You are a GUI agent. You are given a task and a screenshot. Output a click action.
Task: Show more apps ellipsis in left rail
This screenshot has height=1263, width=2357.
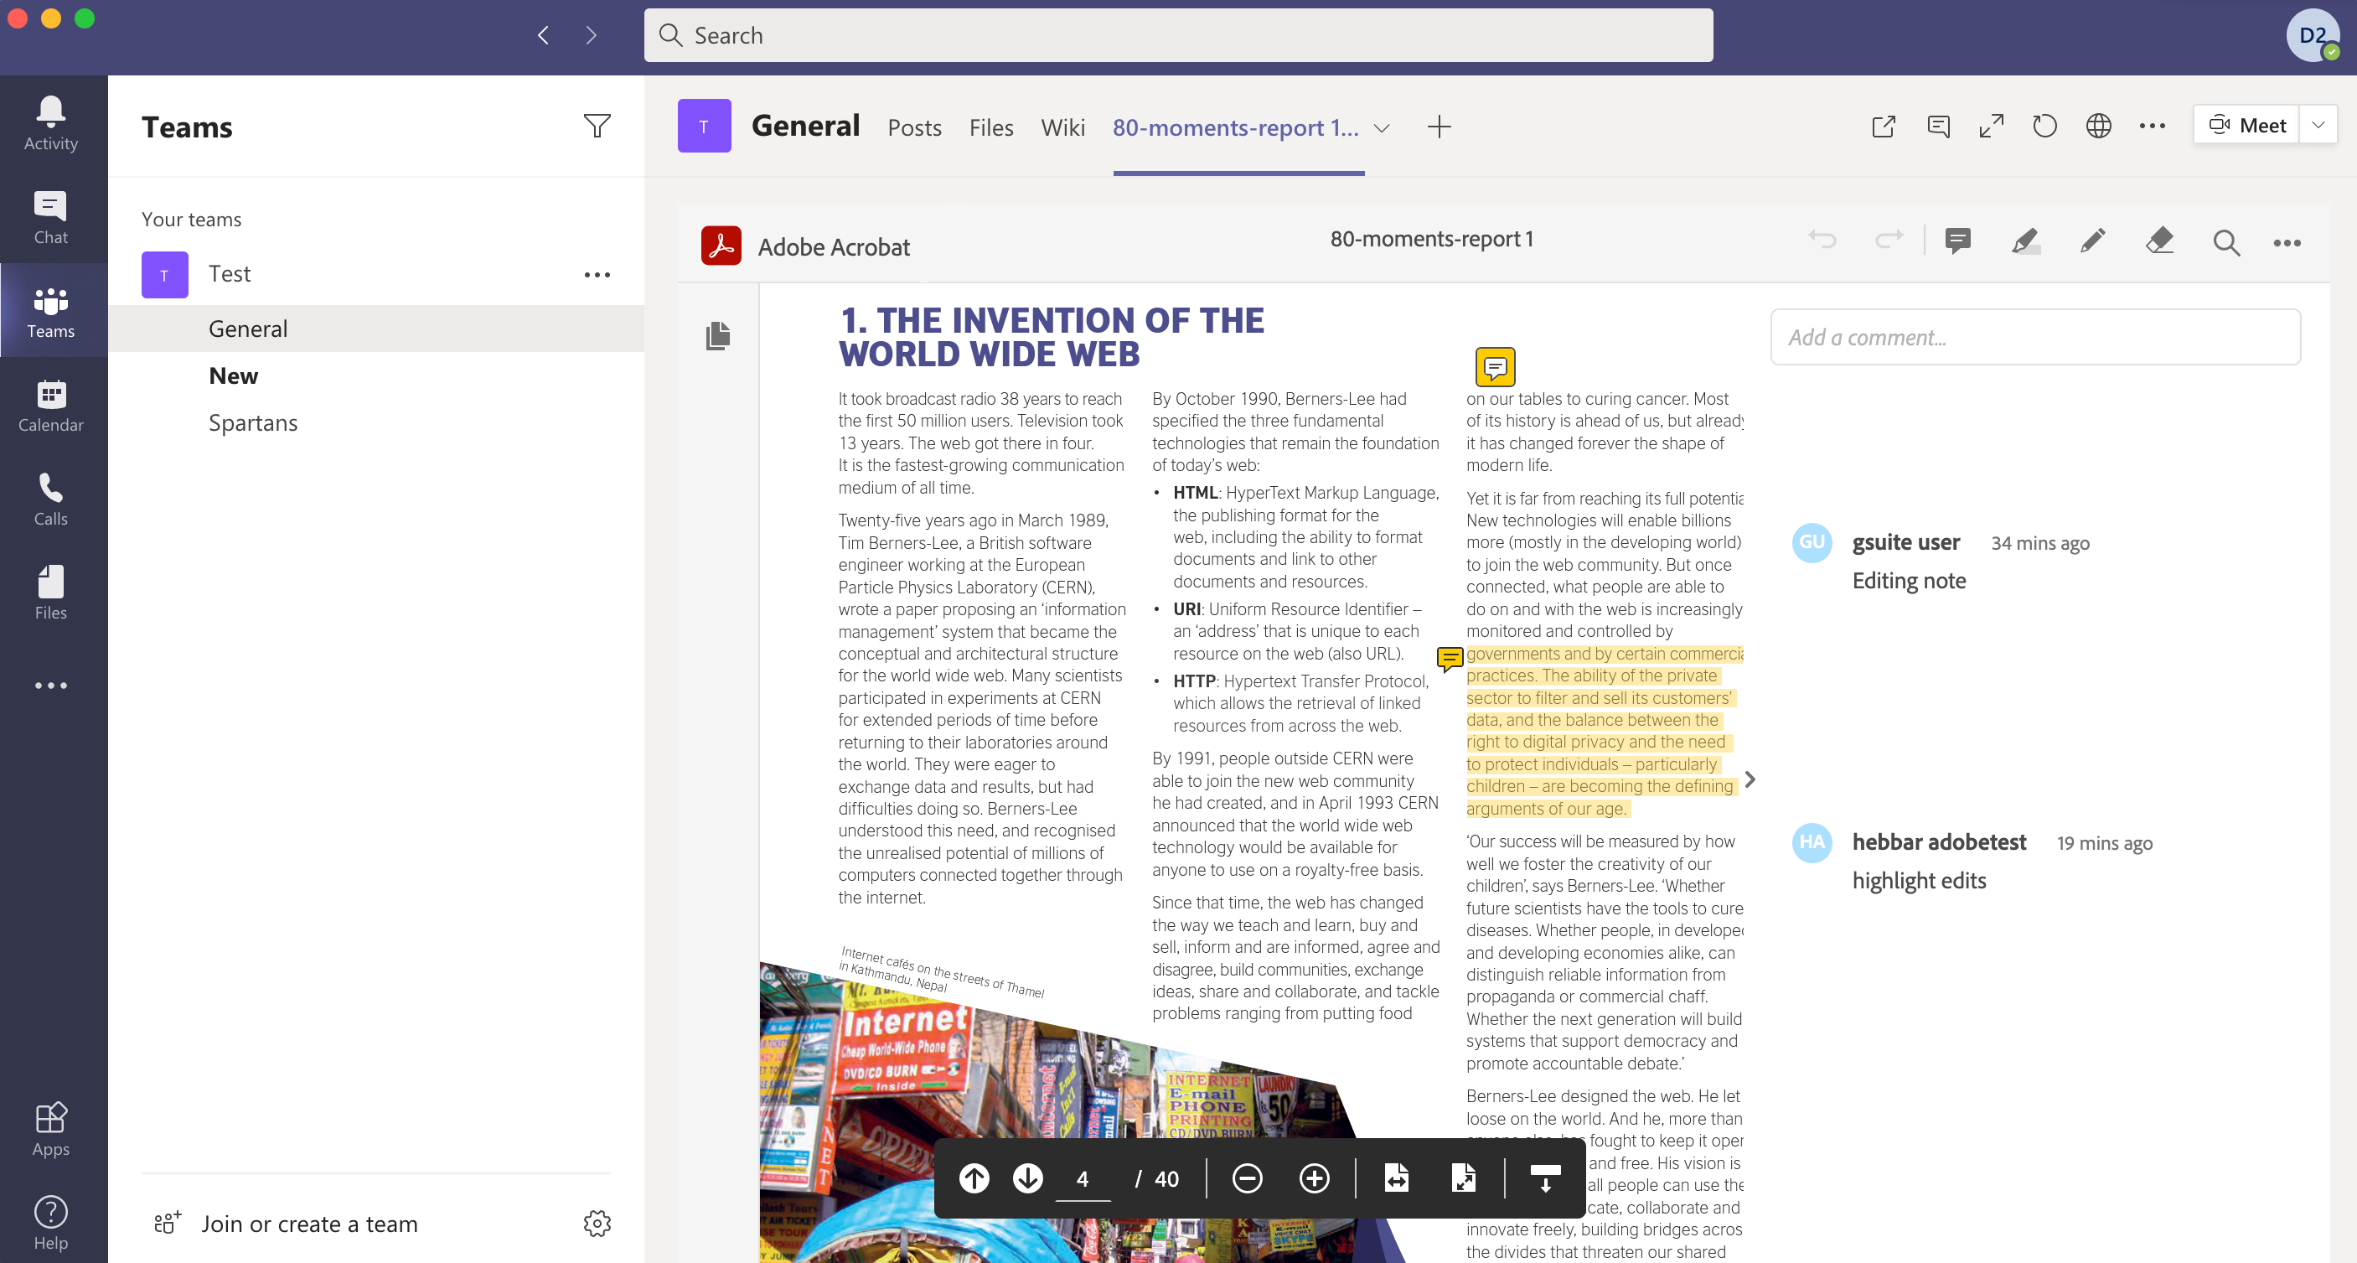click(x=50, y=685)
